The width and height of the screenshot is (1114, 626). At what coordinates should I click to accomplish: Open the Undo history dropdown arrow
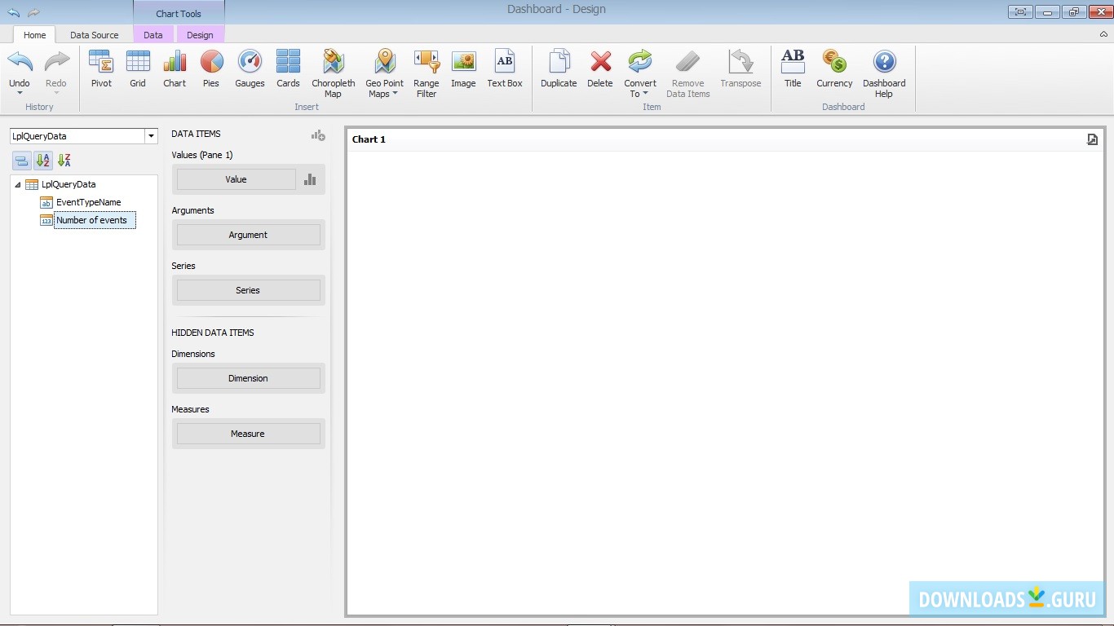coord(20,92)
